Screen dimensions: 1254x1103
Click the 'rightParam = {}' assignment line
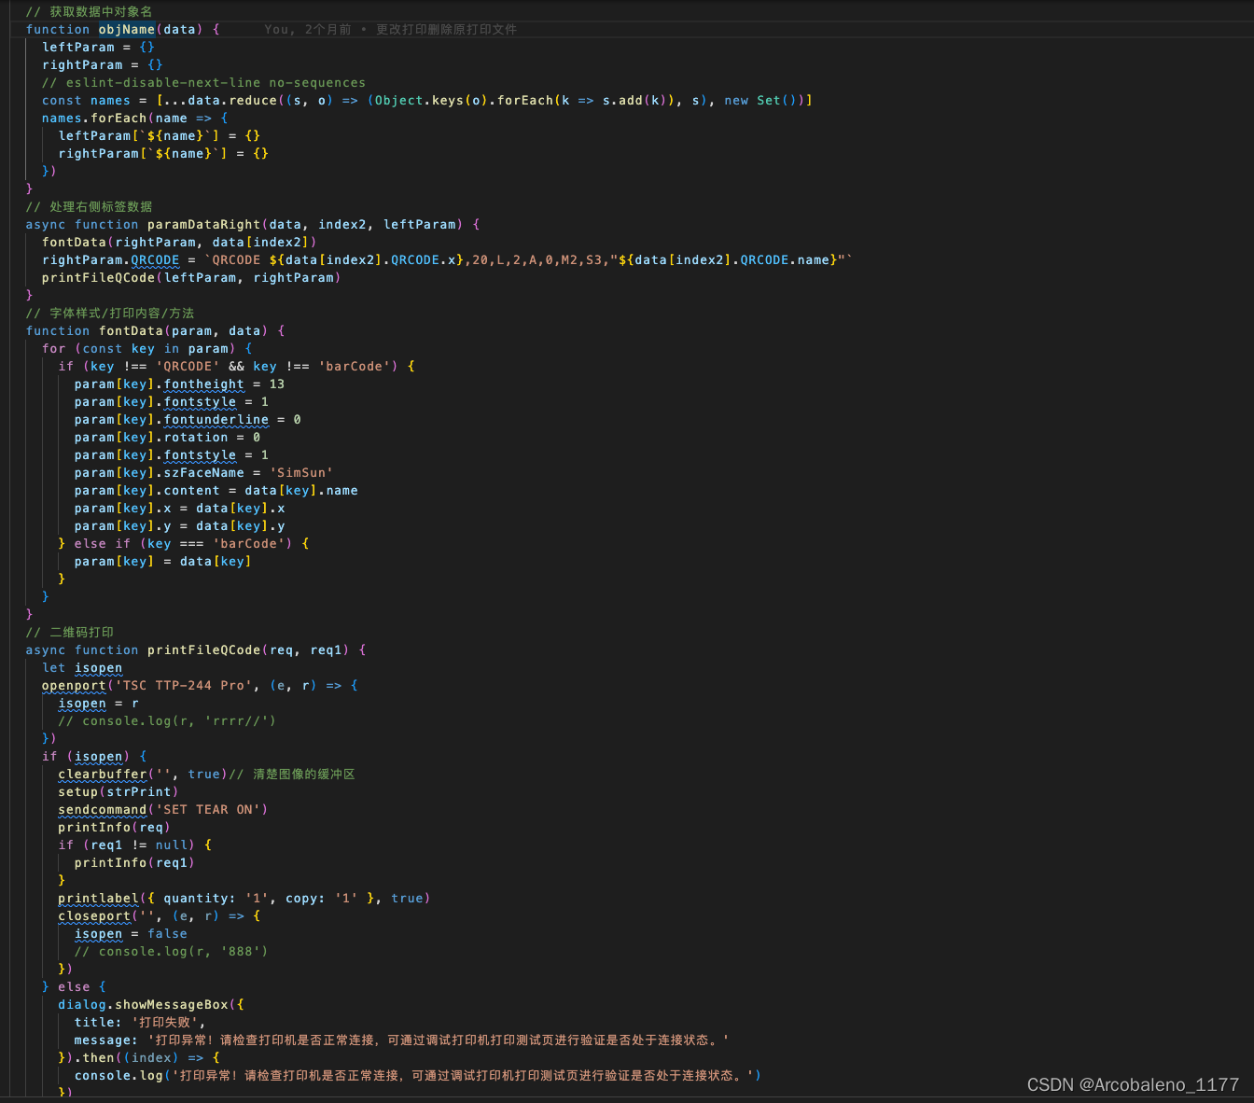(103, 64)
